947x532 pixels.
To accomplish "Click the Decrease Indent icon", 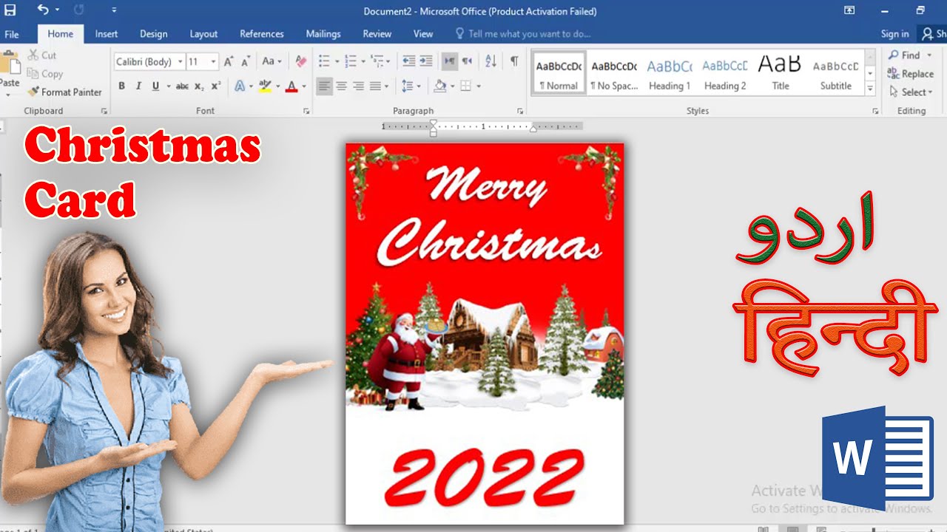I will pos(408,62).
